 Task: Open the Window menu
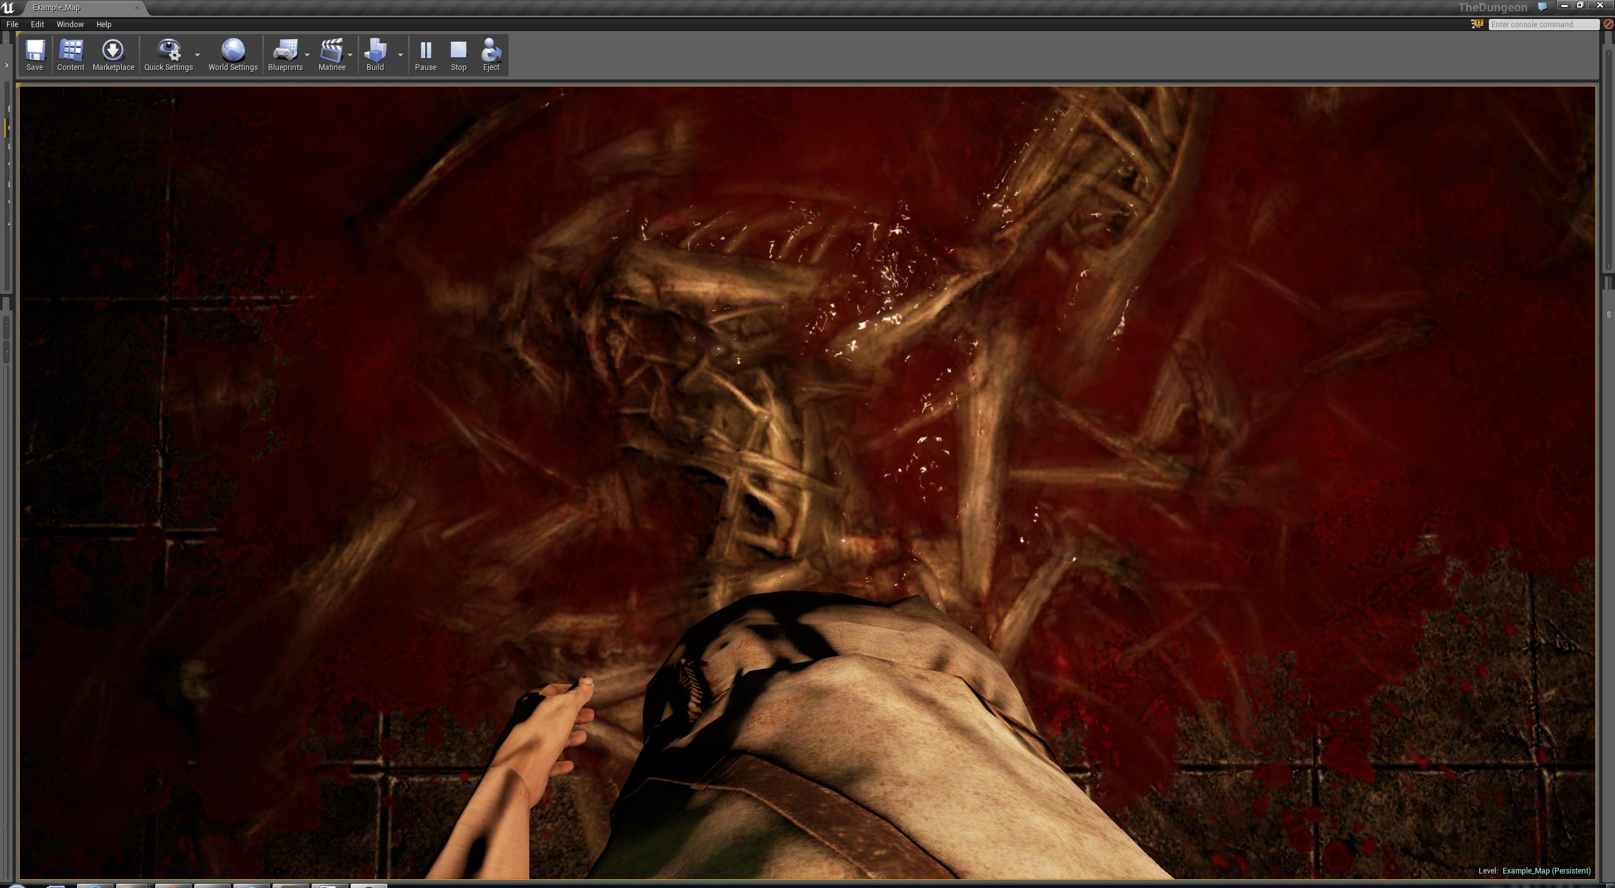click(69, 24)
